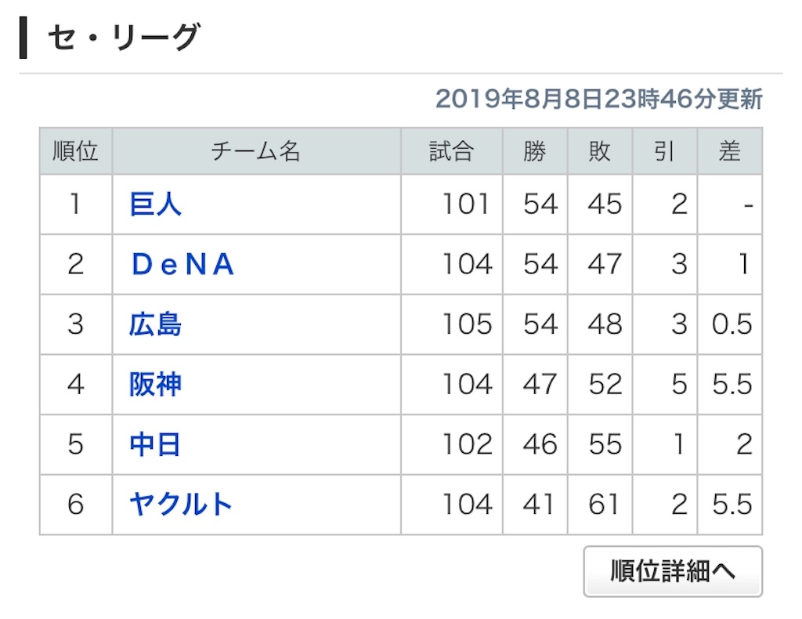The width and height of the screenshot is (802, 619).
Task: Open the DeNA team link
Action: click(x=182, y=265)
